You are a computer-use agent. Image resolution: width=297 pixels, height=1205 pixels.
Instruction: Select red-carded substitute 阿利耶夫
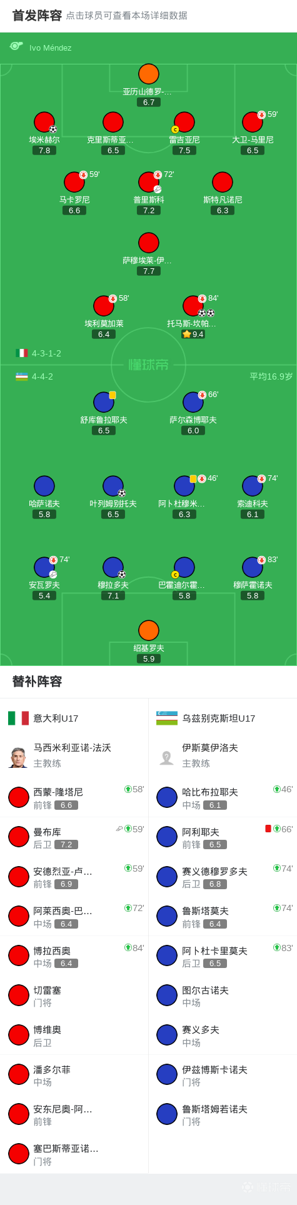223,837
